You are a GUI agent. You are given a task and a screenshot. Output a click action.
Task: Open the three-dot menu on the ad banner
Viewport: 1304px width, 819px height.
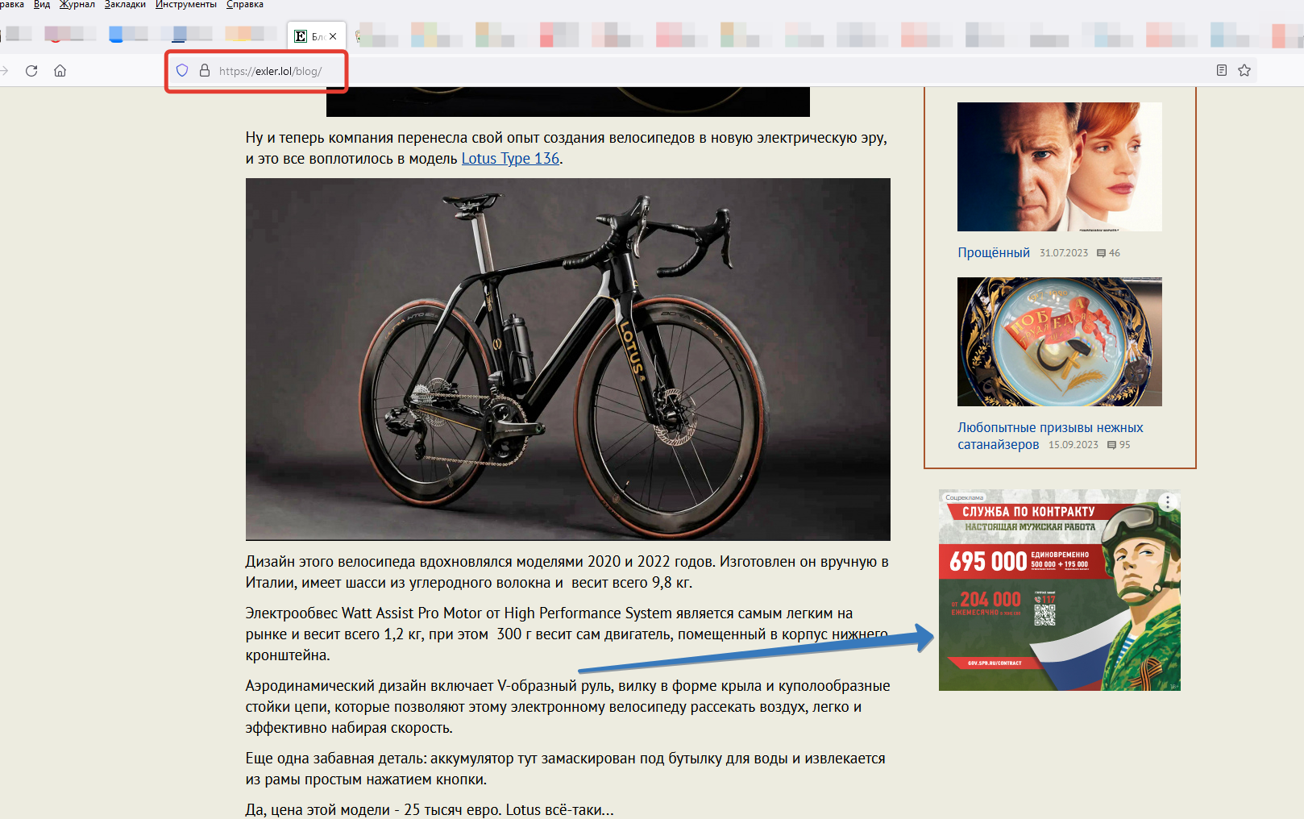tap(1168, 502)
